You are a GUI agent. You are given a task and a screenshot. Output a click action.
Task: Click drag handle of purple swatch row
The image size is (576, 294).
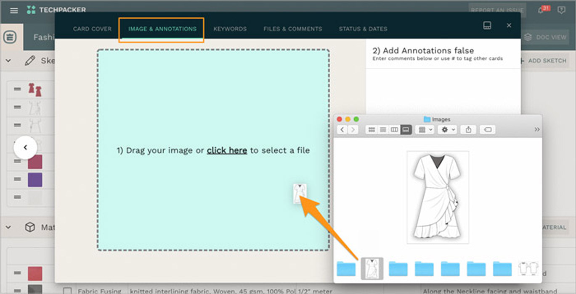pos(17,179)
